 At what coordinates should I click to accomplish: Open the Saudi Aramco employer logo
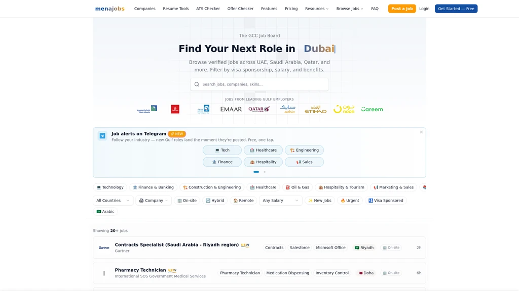[147, 109]
